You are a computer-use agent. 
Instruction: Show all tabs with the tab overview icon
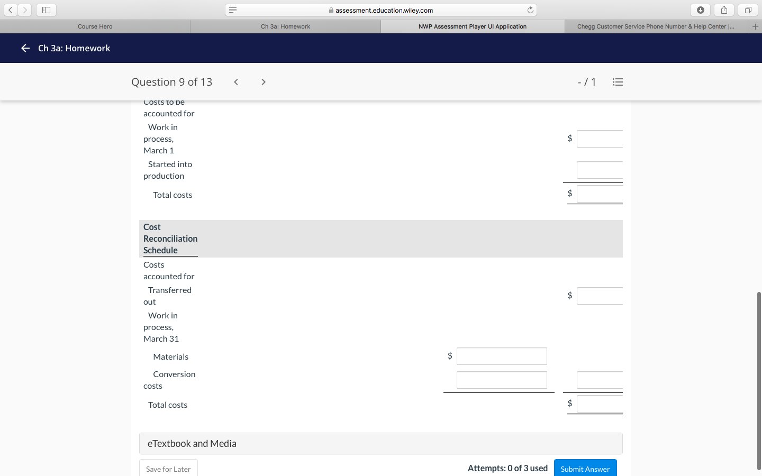point(747,10)
